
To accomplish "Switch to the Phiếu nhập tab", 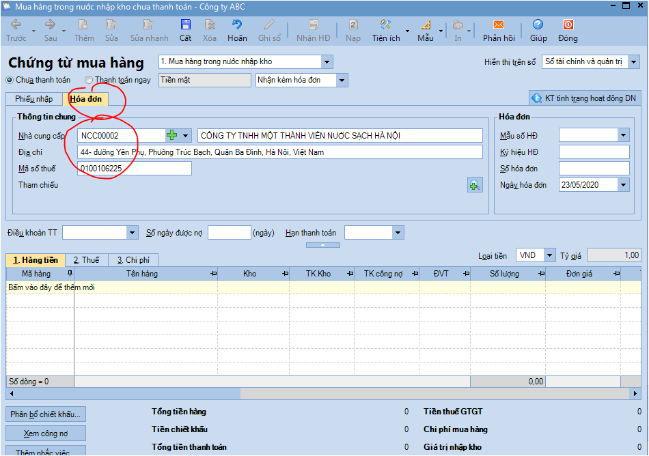I will [34, 99].
